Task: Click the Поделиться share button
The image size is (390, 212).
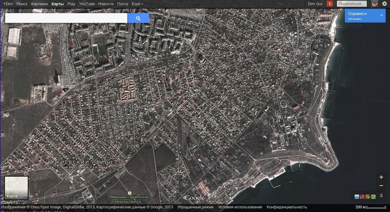Action: tap(352, 4)
